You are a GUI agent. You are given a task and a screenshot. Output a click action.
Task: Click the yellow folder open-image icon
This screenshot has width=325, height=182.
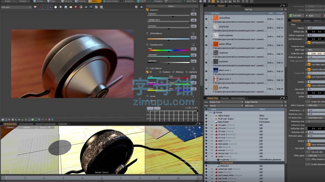(71, 7)
